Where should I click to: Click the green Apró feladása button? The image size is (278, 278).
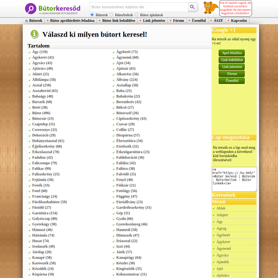(232, 53)
